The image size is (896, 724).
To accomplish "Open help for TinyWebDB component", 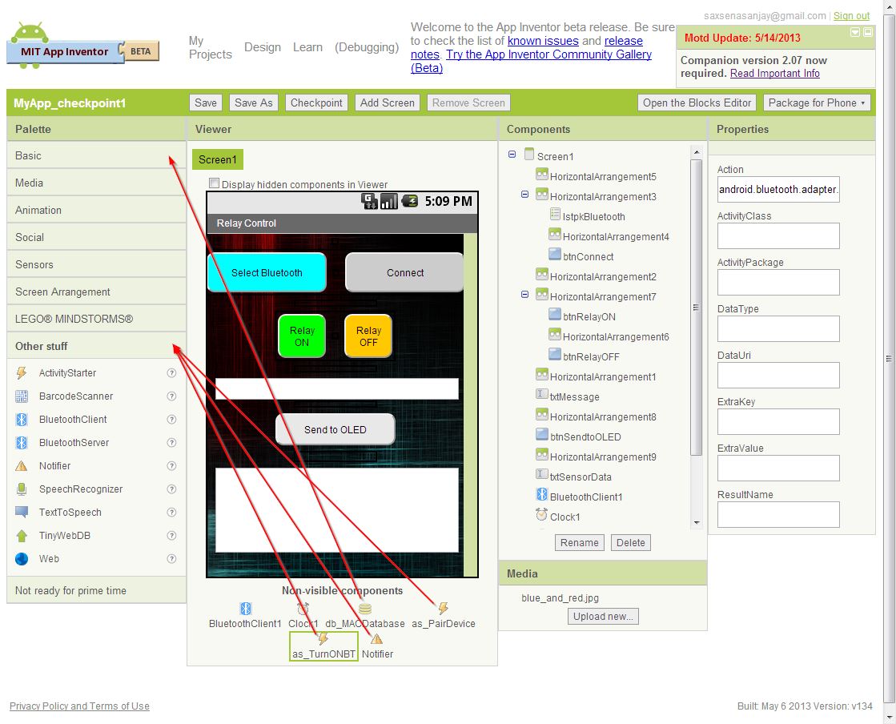I will (171, 536).
